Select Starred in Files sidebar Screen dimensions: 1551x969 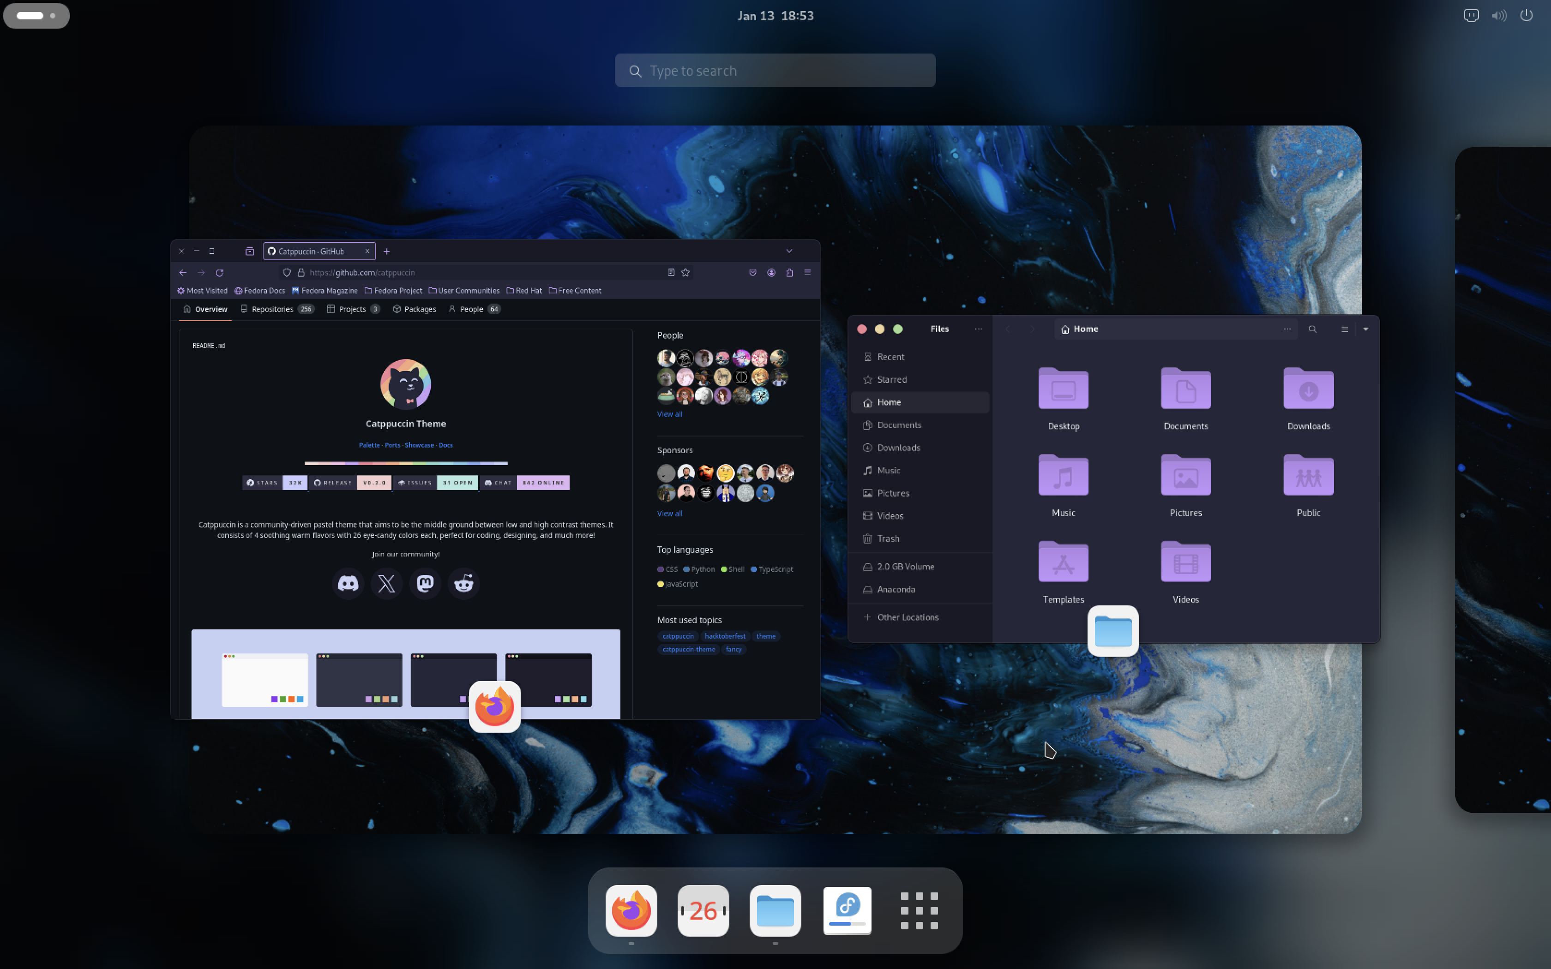pos(920,379)
